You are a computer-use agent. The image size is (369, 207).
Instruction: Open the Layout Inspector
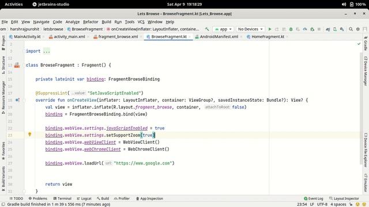(x=344, y=198)
